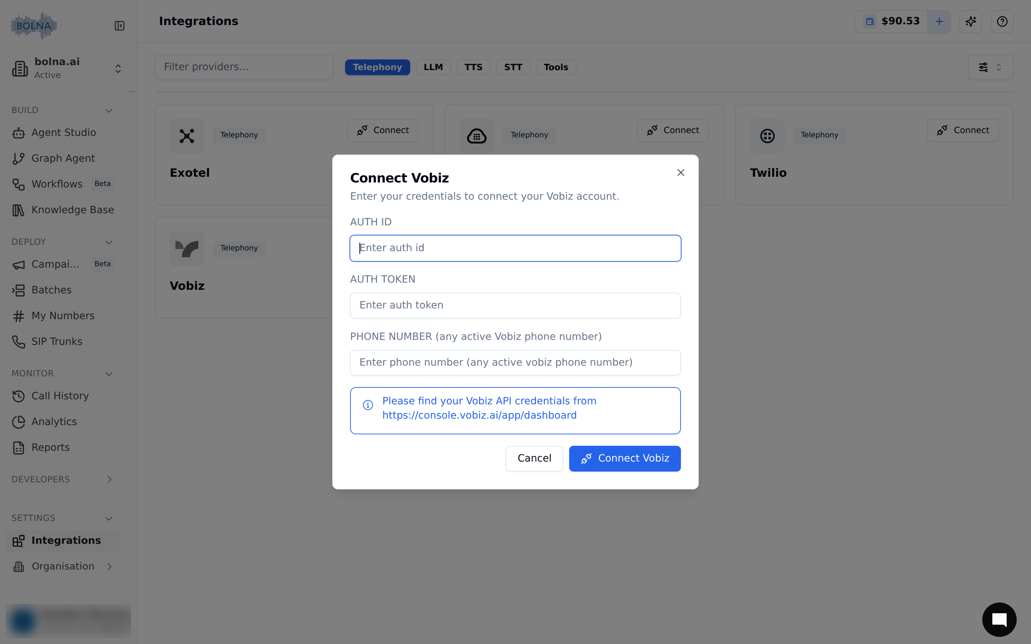Close the Connect Vobiz dialog
This screenshot has height=644, width=1031.
click(681, 172)
